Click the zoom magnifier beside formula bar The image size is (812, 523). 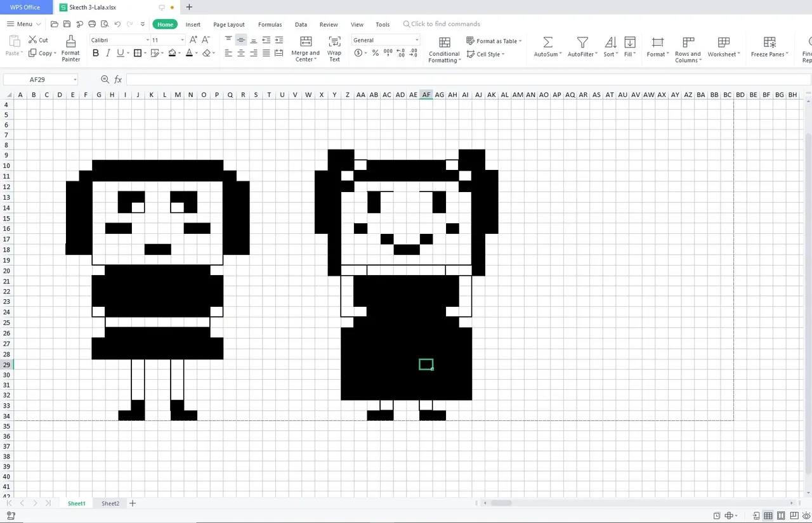[105, 79]
